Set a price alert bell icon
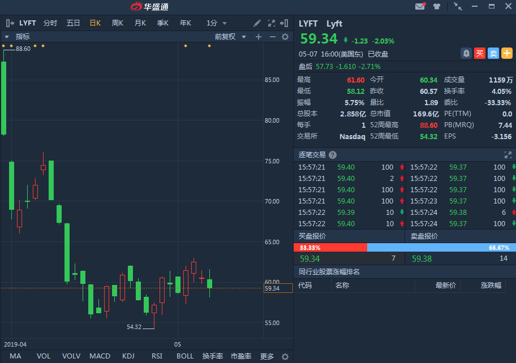The width and height of the screenshot is (516, 363). click(x=466, y=53)
